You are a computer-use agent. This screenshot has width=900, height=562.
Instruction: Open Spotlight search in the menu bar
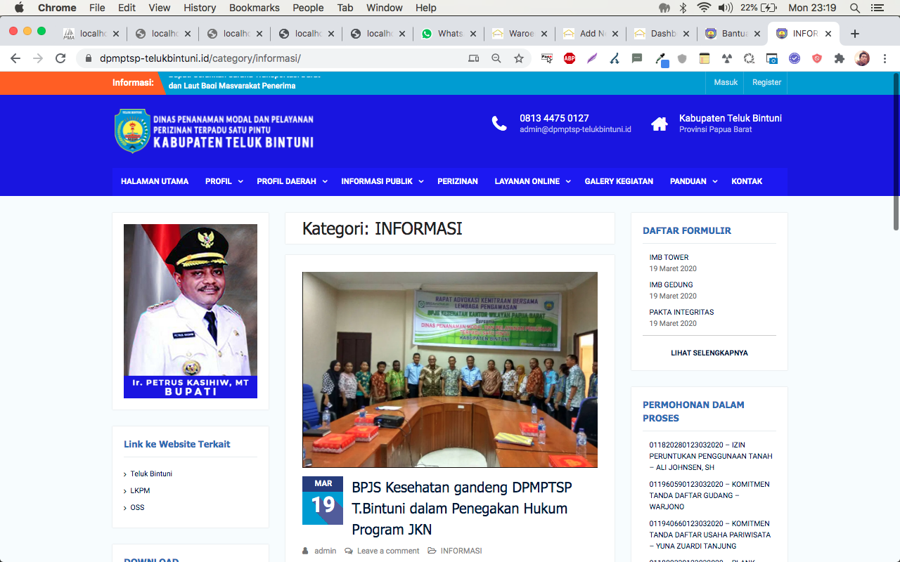coord(854,8)
